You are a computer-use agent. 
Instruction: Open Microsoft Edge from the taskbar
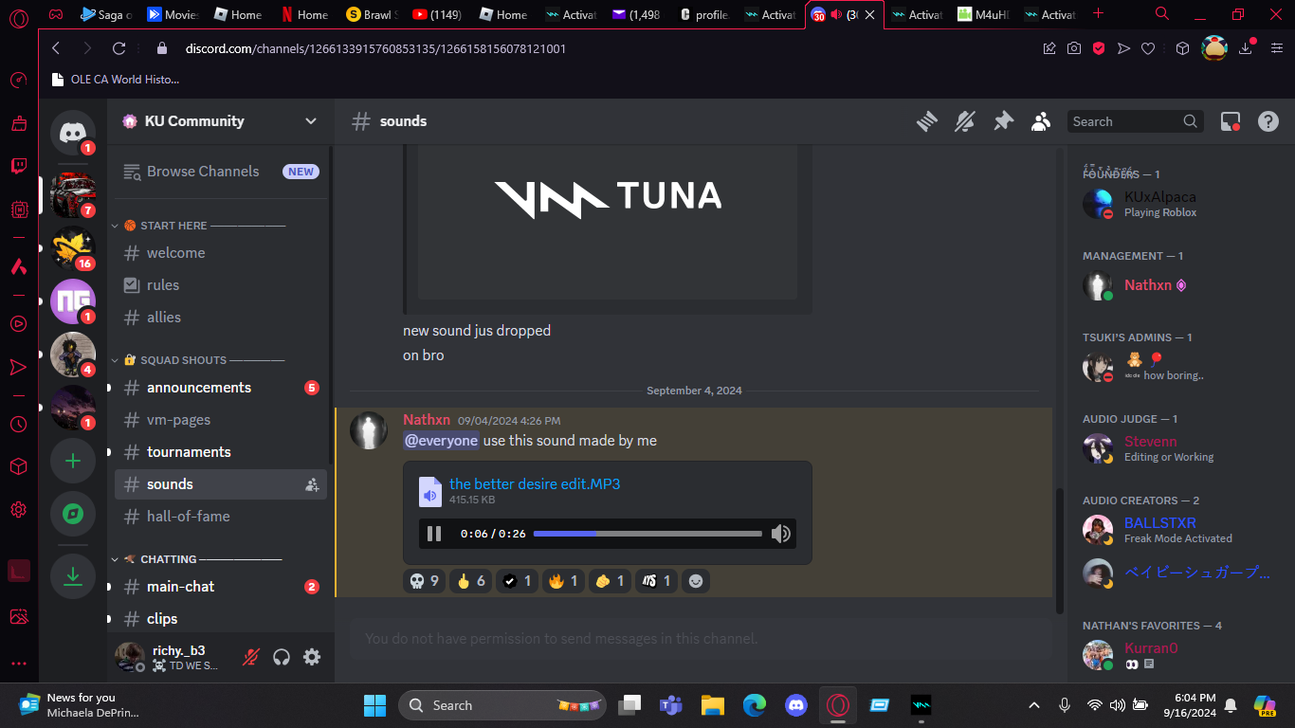click(x=755, y=705)
